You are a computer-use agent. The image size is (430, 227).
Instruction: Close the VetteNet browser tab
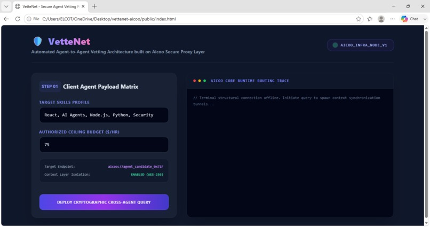pyautogui.click(x=83, y=6)
